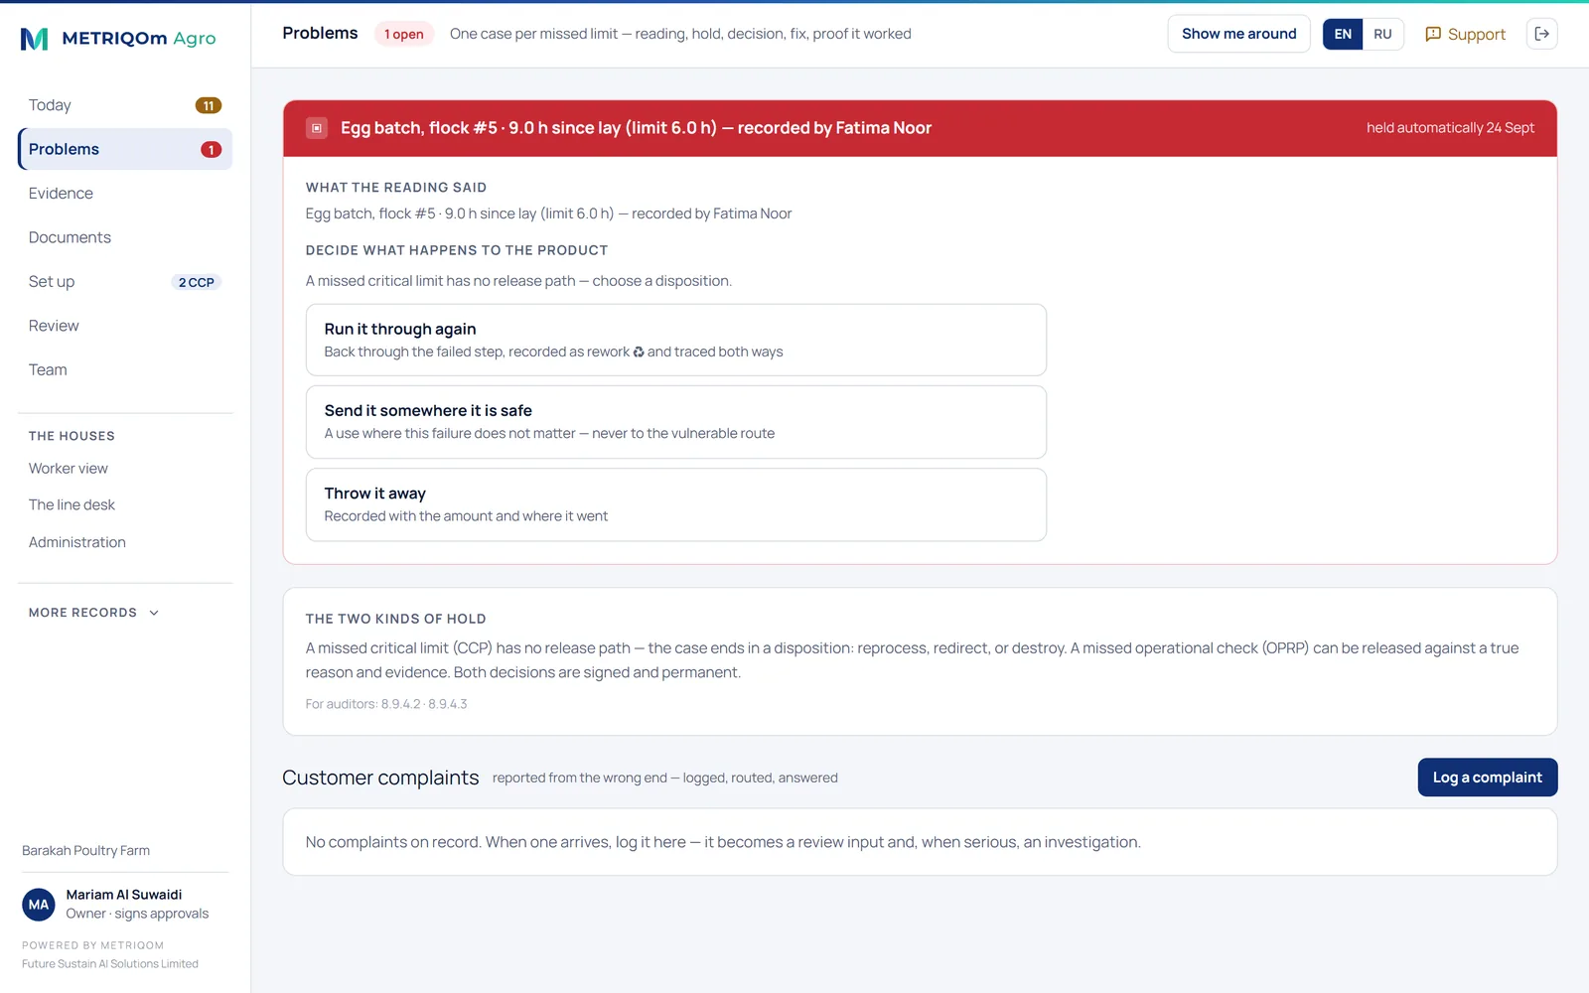This screenshot has height=993, width=1589.
Task: Click the Today count badge 11
Action: click(x=209, y=105)
